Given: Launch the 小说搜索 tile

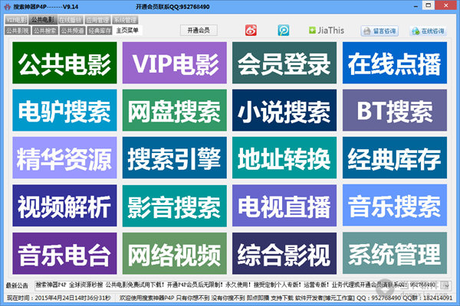Looking at the screenshot, I should (284, 110).
